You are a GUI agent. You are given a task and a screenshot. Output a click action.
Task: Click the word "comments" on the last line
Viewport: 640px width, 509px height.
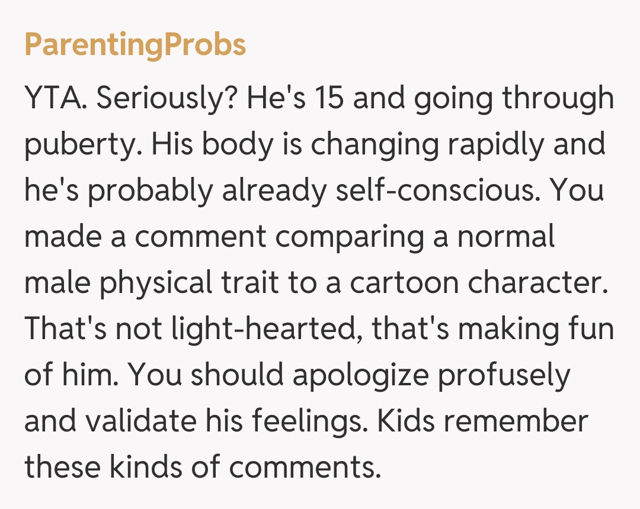pyautogui.click(x=303, y=468)
